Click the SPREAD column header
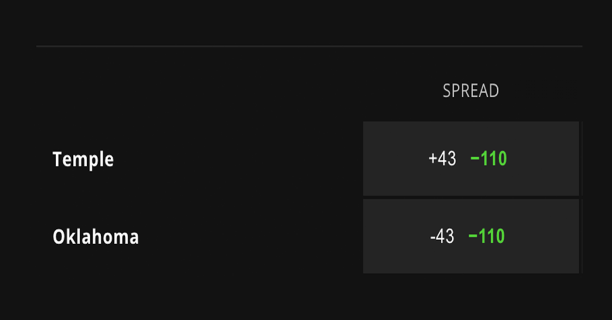The image size is (612, 320). [470, 91]
